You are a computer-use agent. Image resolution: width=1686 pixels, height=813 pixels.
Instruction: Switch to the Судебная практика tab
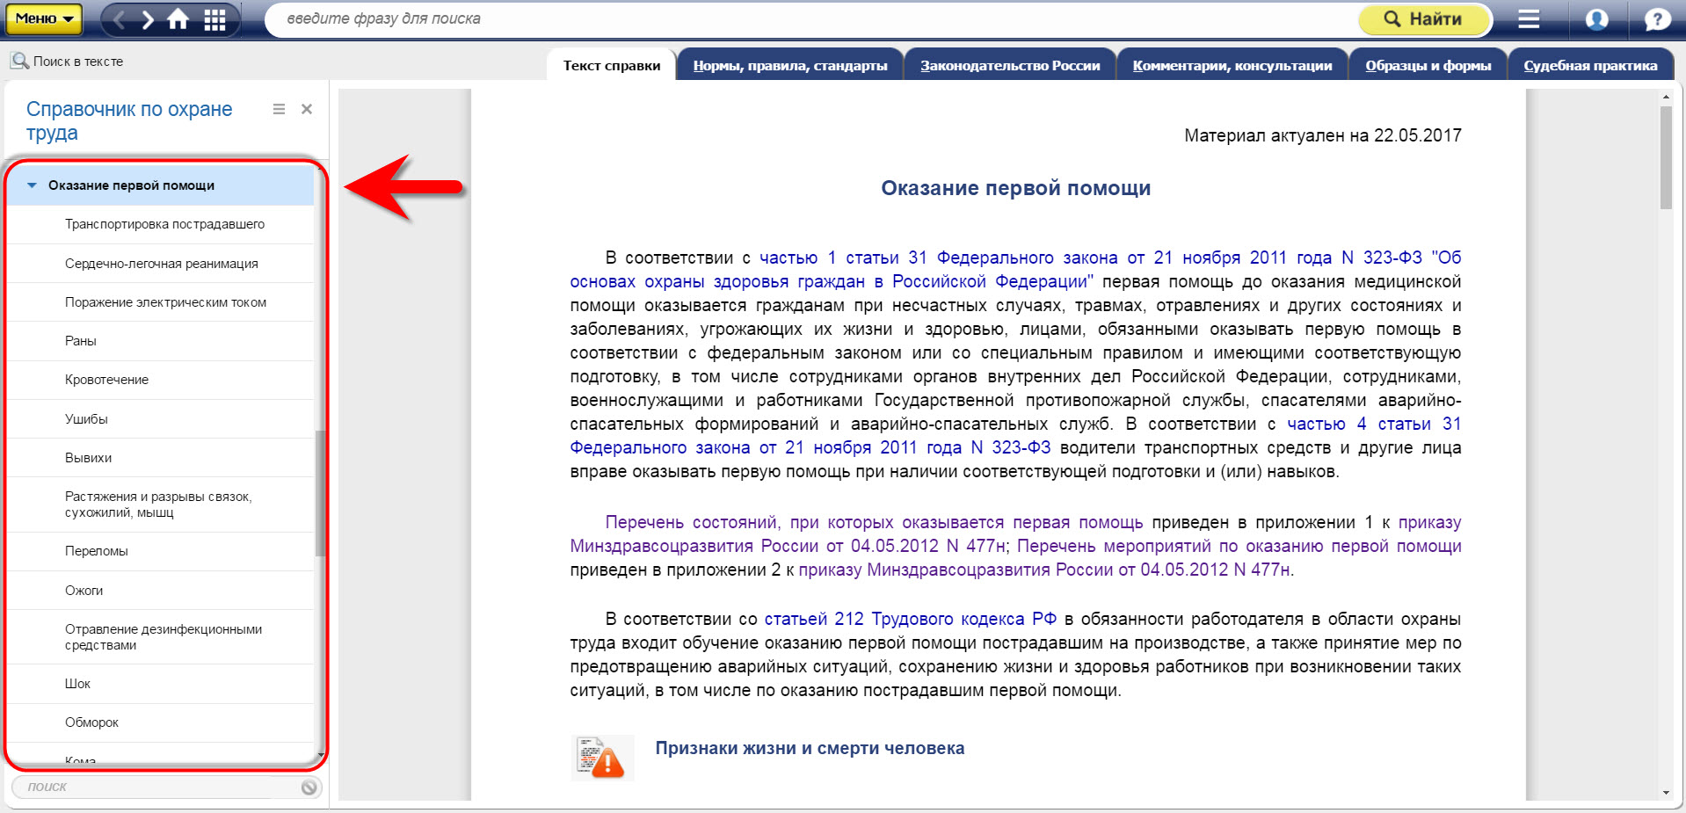pyautogui.click(x=1590, y=66)
